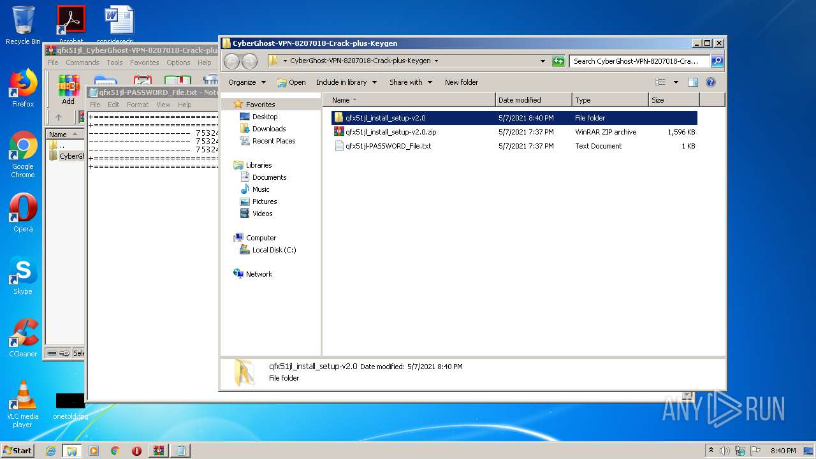Screen dimensions: 816x459
Task: Click the Notepad icon in the taskbar
Action: click(180, 451)
